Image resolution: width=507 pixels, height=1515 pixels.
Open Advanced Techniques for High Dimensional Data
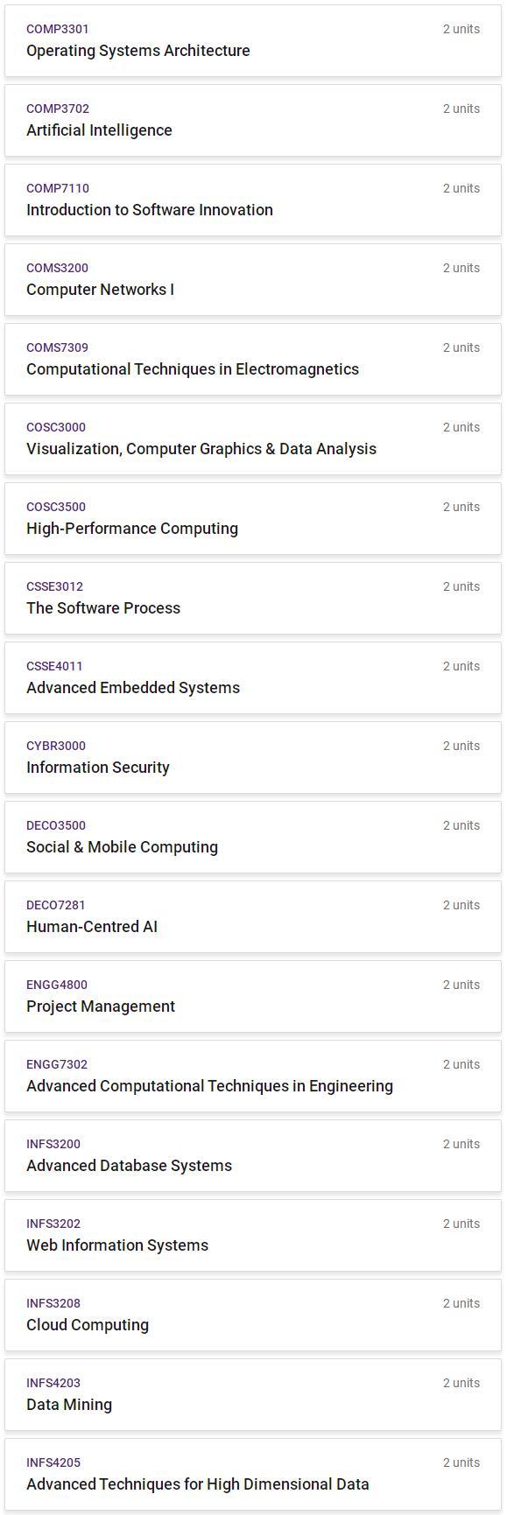[x=253, y=1475]
